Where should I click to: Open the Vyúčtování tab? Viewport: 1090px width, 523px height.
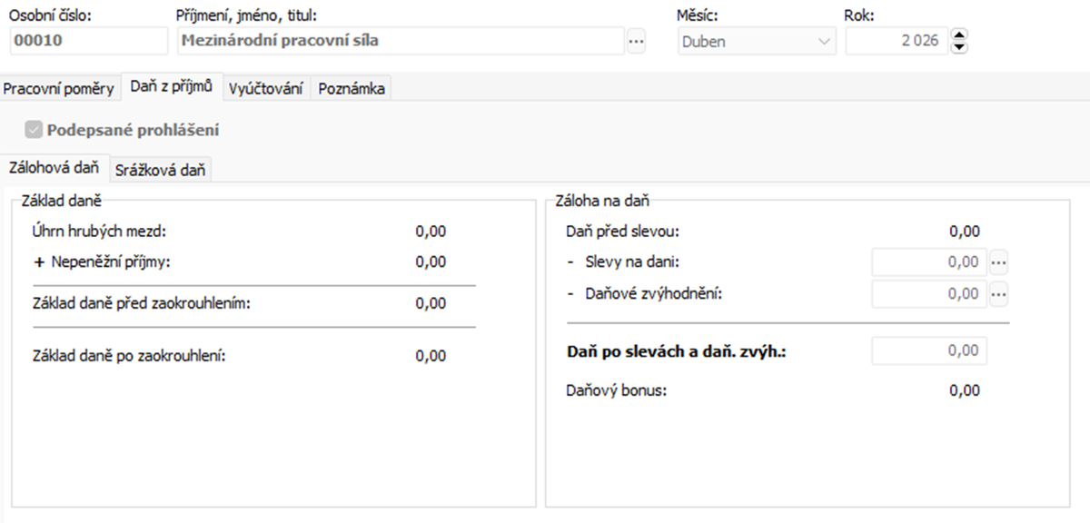pyautogui.click(x=265, y=89)
